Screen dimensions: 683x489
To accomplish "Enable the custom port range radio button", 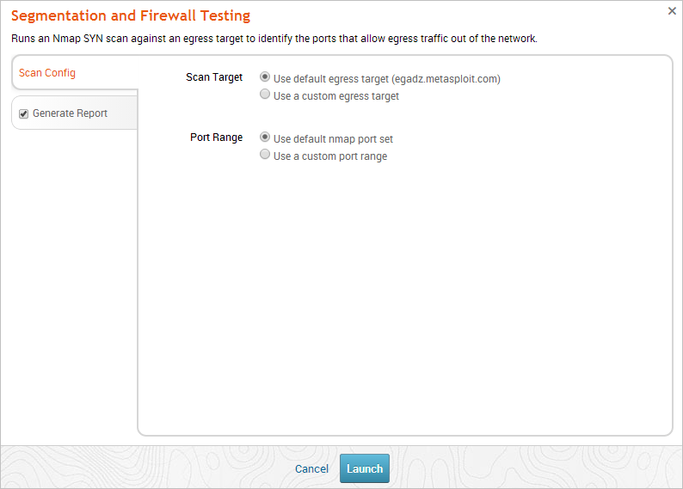I will tap(265, 156).
